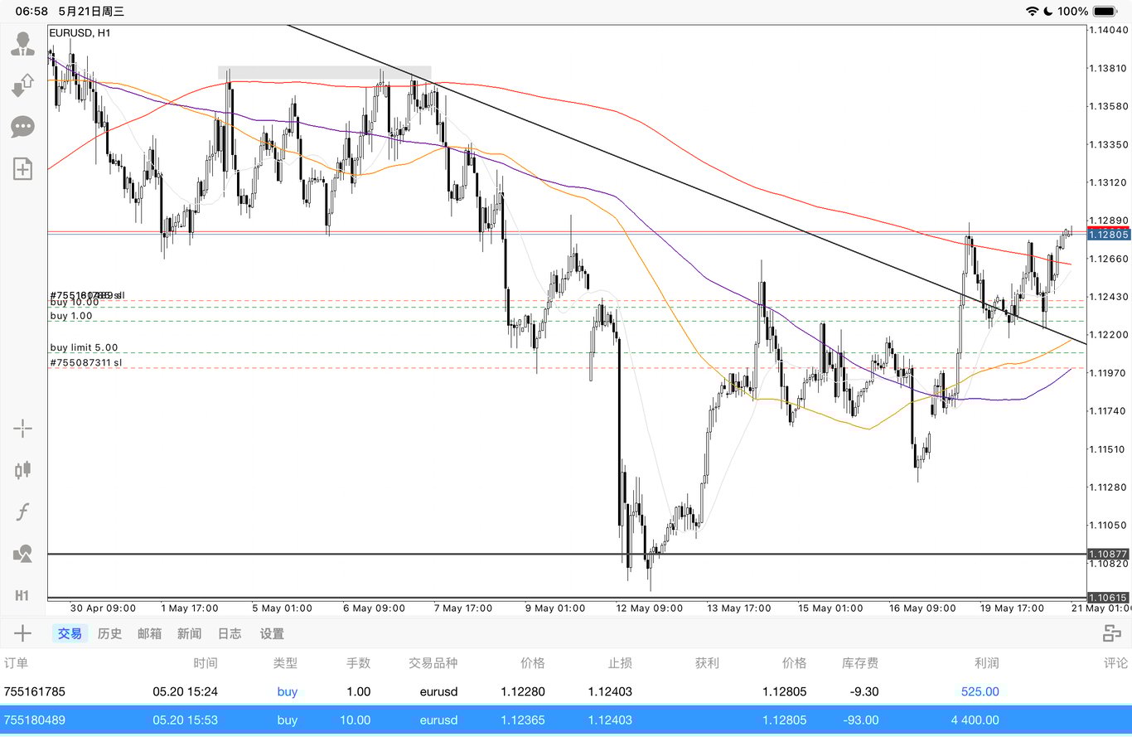Viewport: 1132px width, 737px height.
Task: Open the accounts profile icon
Action: [x=22, y=43]
